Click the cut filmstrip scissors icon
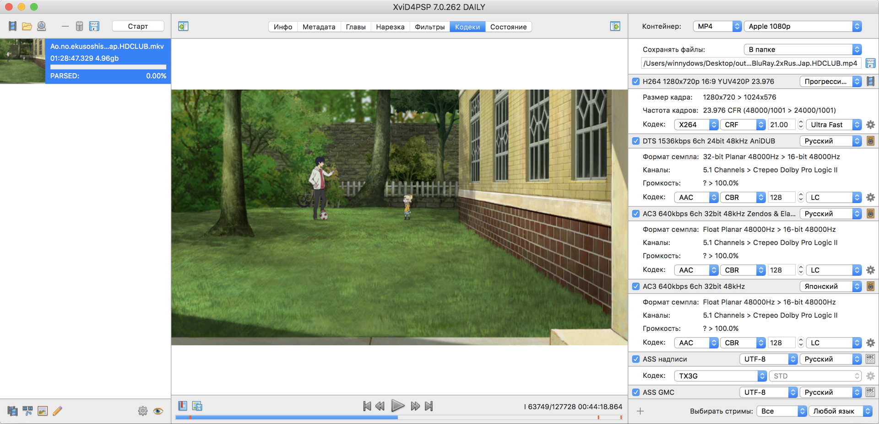This screenshot has height=424, width=879. point(27,411)
